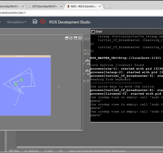This screenshot has width=163, height=153.
Task: Close the RDS - ROS Develop browser tab
Action: (x=100, y=6)
